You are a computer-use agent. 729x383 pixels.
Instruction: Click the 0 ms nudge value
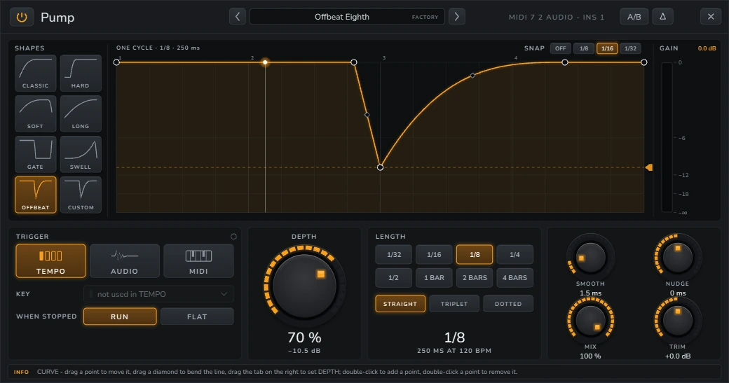pos(678,293)
